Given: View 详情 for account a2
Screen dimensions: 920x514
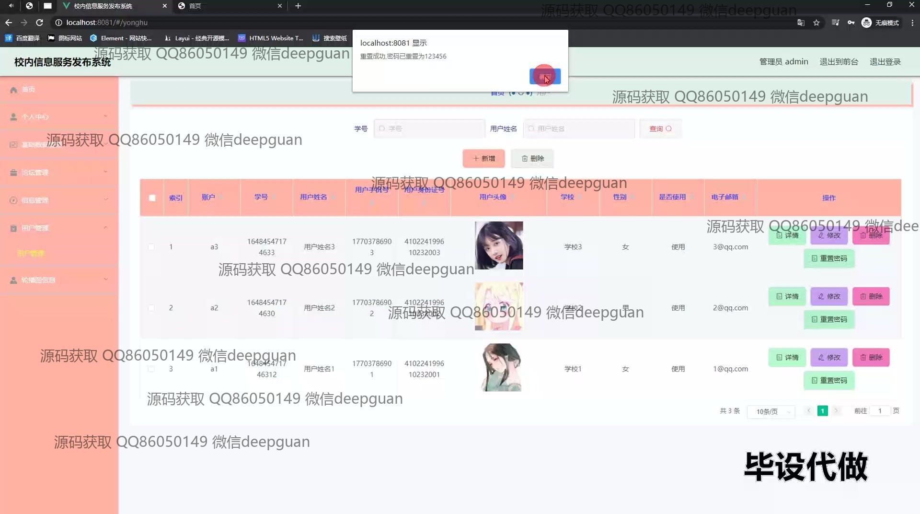Looking at the screenshot, I should click(x=787, y=296).
